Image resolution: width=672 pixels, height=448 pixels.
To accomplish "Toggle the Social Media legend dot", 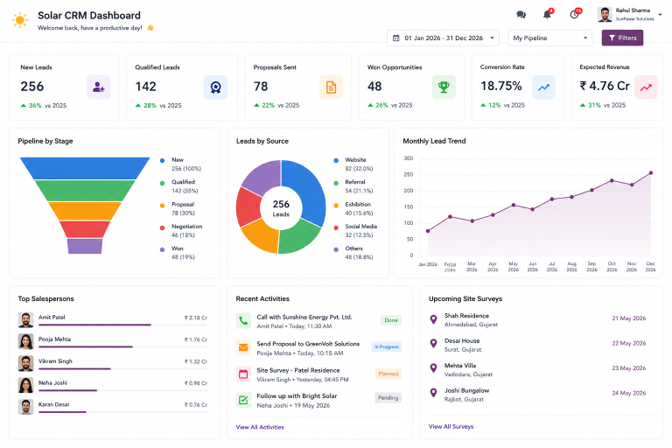I will tap(336, 227).
